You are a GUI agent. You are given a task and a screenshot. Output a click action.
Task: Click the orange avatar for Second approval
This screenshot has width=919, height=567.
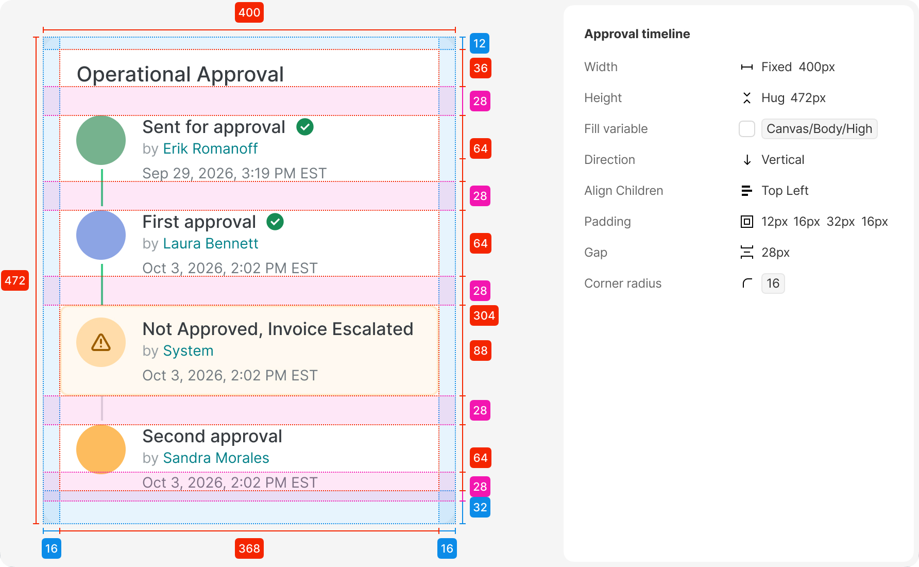coord(101,449)
